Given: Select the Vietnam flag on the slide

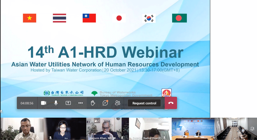Looking at the screenshot, I should [30, 18].
